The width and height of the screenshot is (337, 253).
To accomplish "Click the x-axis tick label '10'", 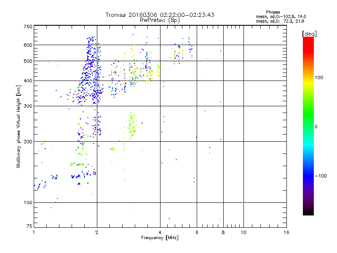I will coord(243,232).
